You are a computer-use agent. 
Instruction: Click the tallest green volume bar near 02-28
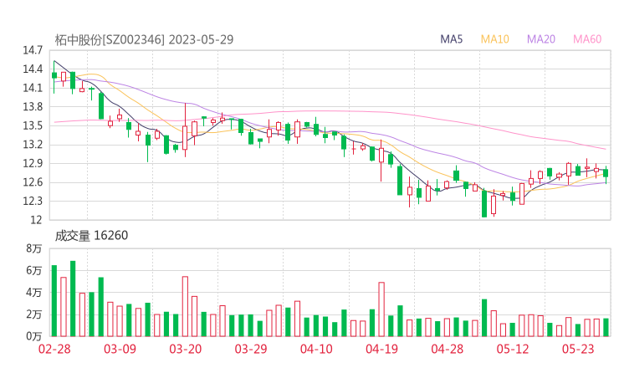73,299
